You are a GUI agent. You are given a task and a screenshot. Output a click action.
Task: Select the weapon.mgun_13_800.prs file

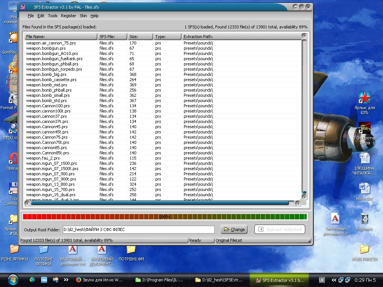tap(50, 185)
